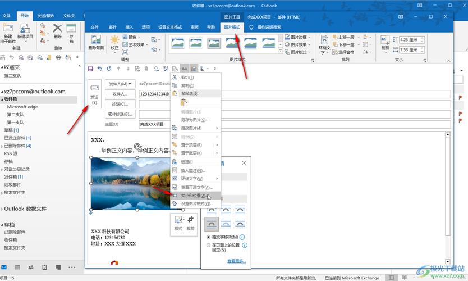Viewport: 468px width, 281px height.
Task: Close the layout options popup
Action: (244, 163)
